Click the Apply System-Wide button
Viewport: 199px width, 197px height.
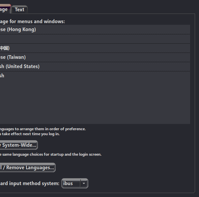(19, 145)
